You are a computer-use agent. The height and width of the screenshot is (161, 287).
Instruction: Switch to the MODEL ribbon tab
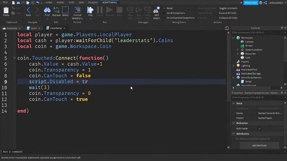click(61, 3)
